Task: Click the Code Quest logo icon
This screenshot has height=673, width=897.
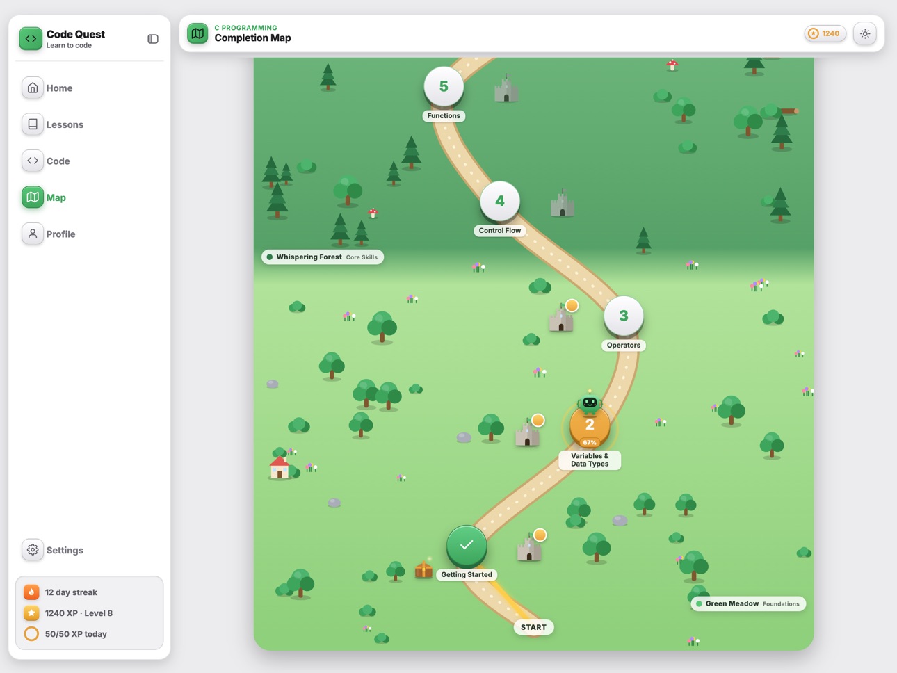Action: (31, 39)
